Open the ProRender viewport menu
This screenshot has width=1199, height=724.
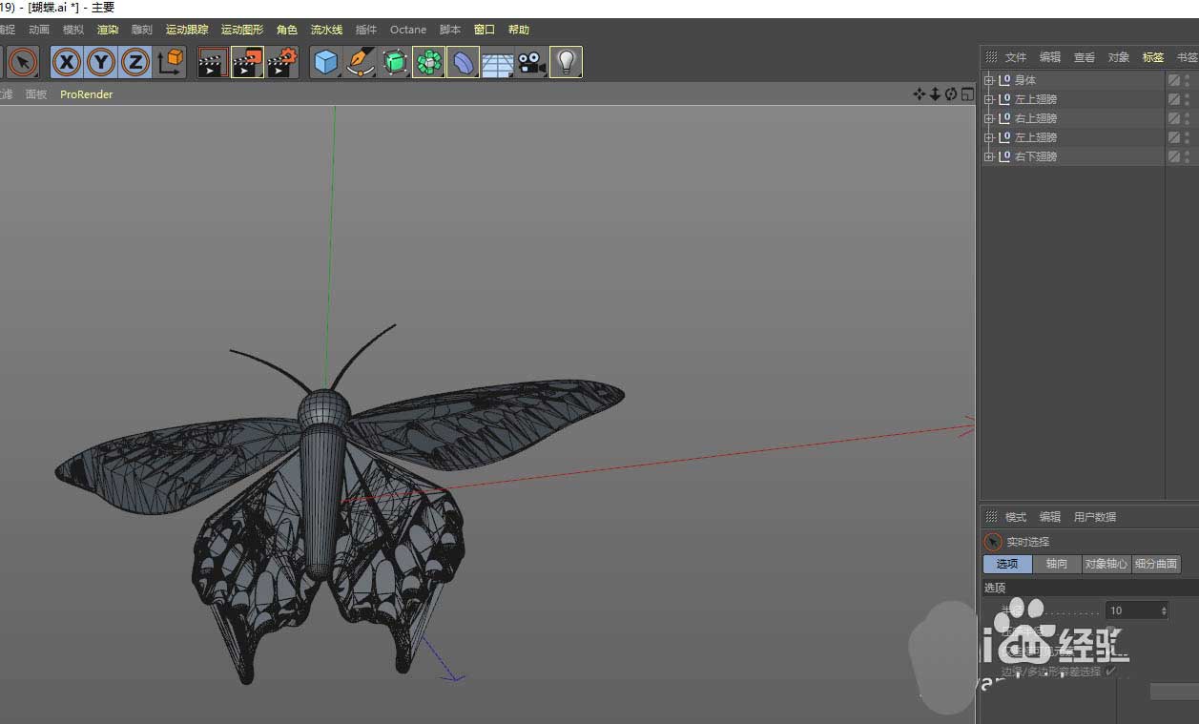coord(86,94)
